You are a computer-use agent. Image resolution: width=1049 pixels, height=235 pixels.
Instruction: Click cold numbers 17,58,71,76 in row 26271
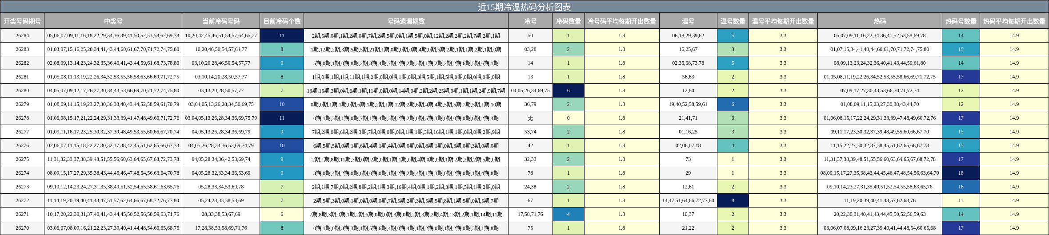[x=530, y=214]
